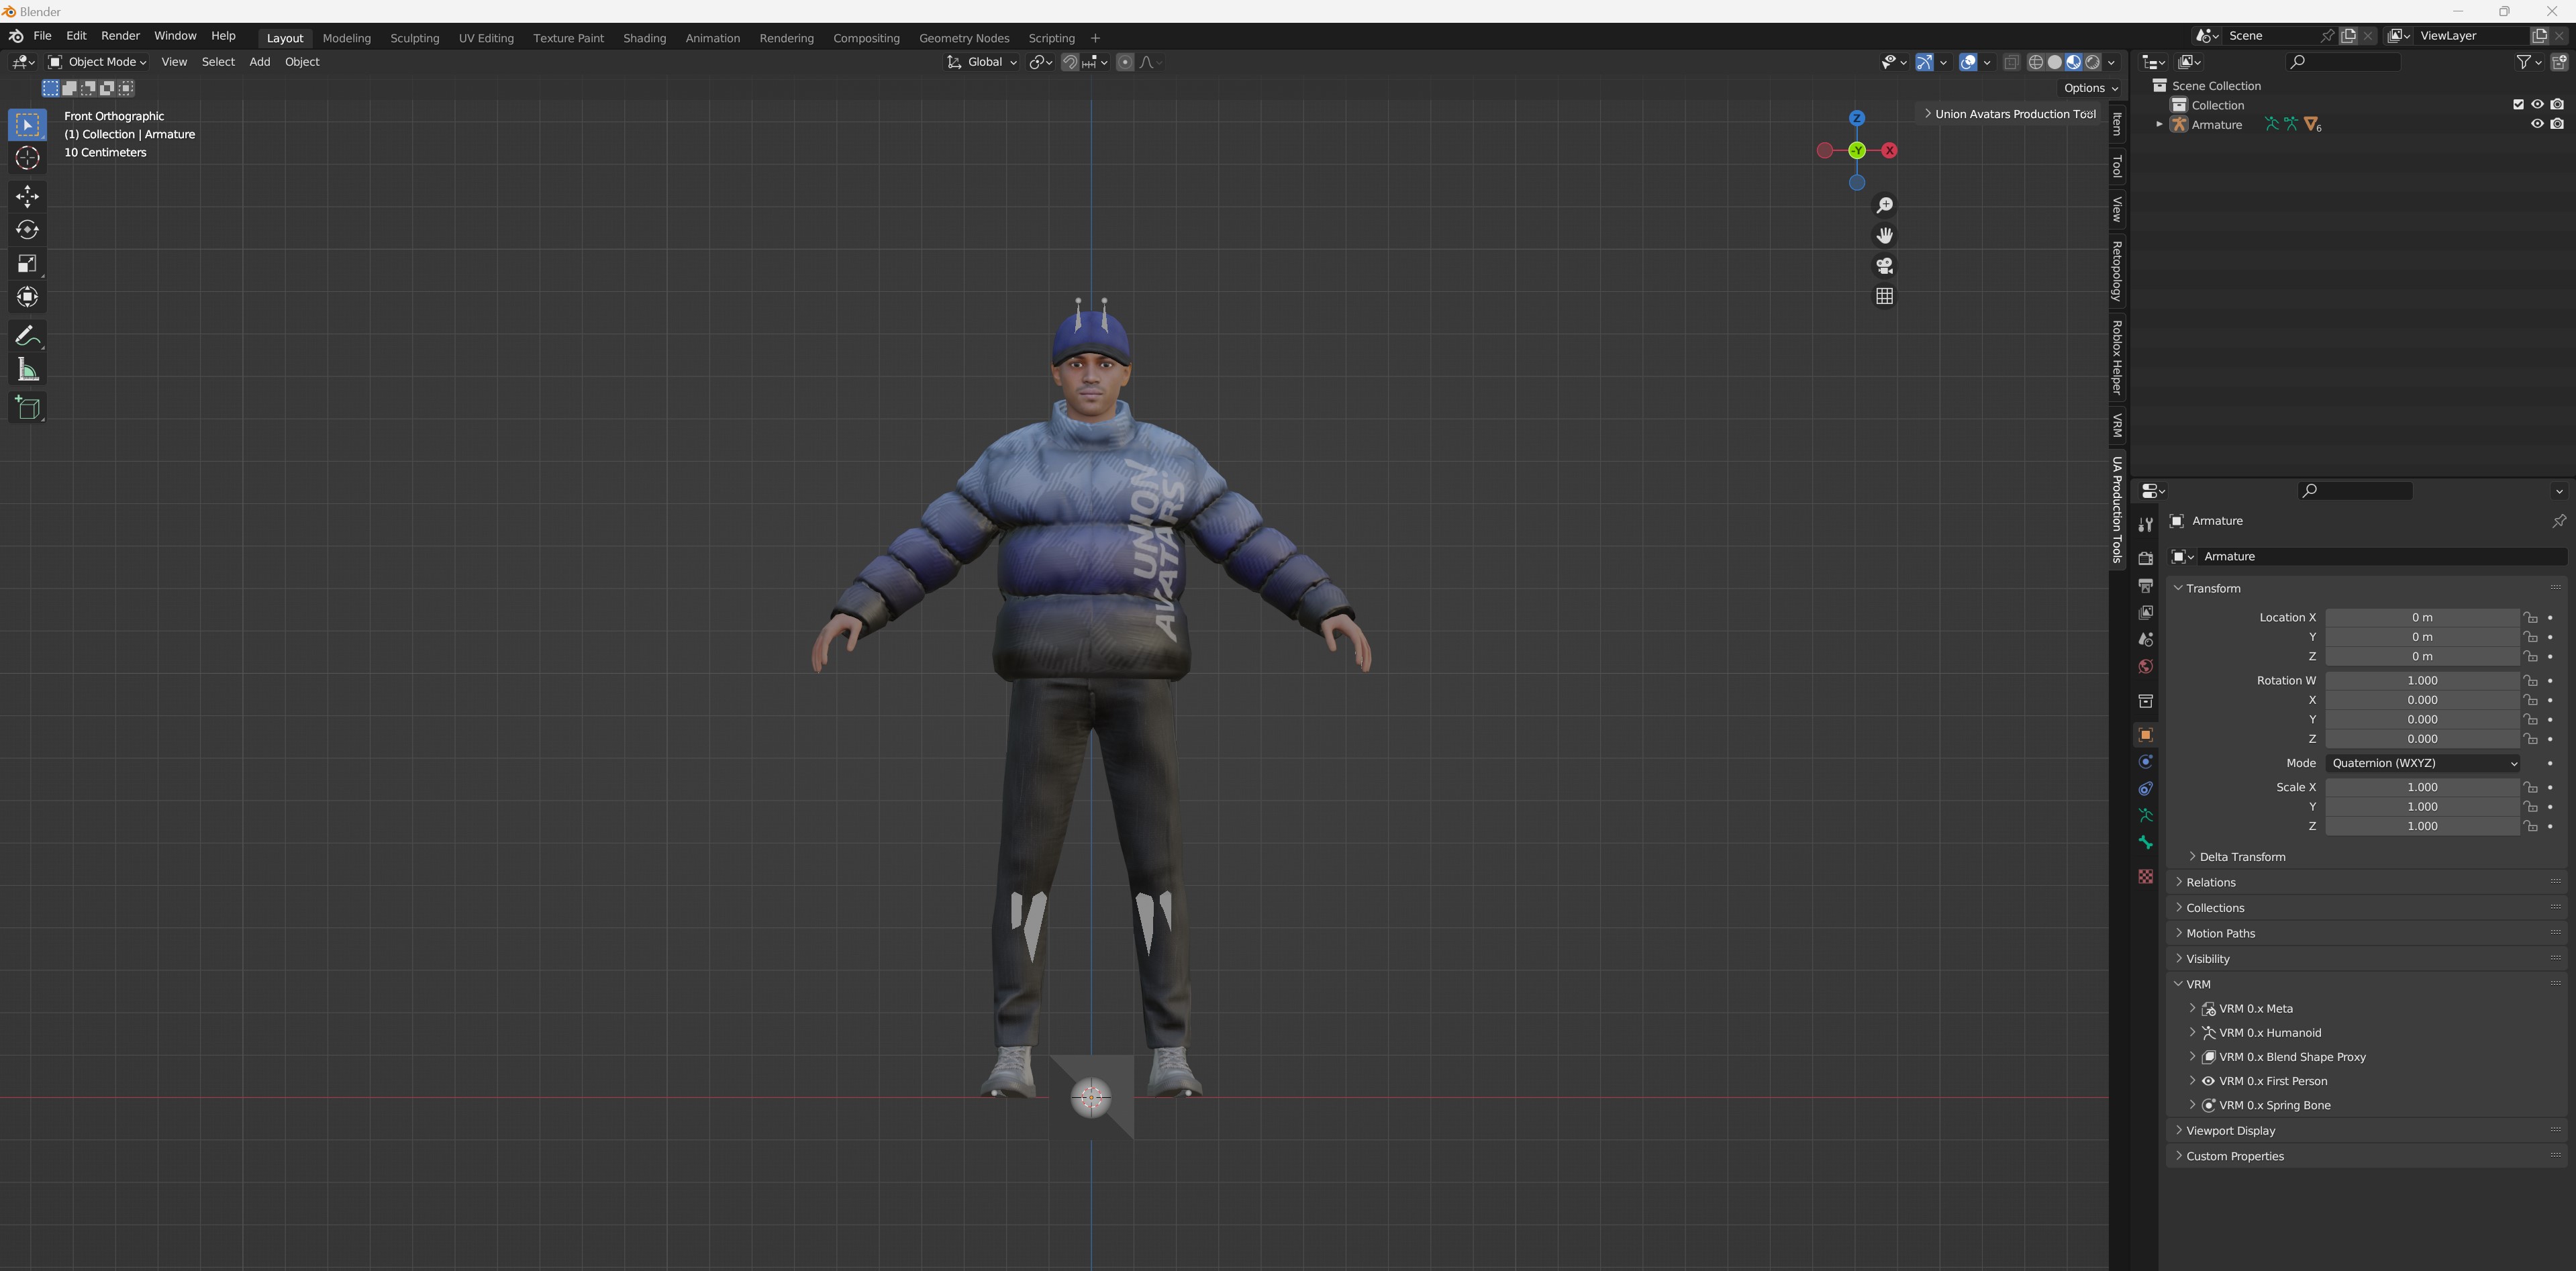Switch to rendered viewport shading
Image resolution: width=2576 pixels, height=1271 pixels.
tap(2092, 62)
